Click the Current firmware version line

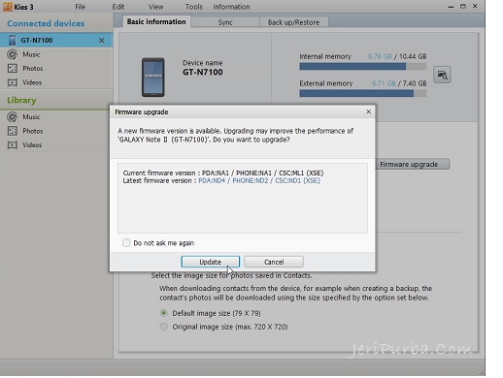(x=223, y=173)
